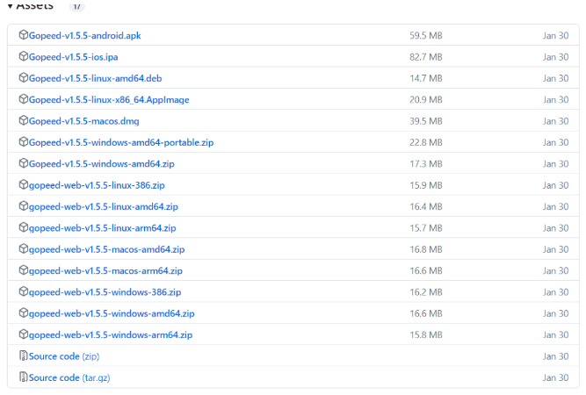
Task: Click the 59.5 MB size of android.apk
Action: click(426, 35)
